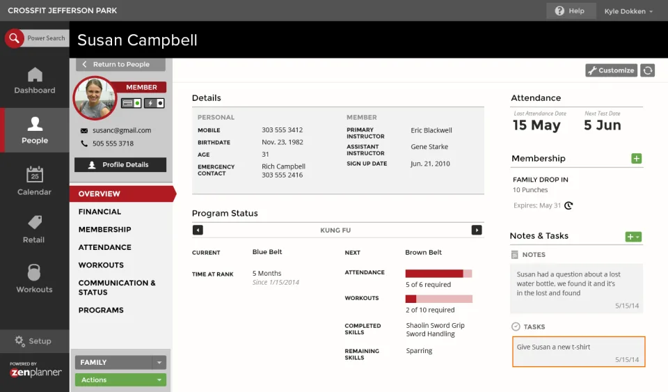Toggle the lightning bolt status indicator
668x392 pixels.
154,103
